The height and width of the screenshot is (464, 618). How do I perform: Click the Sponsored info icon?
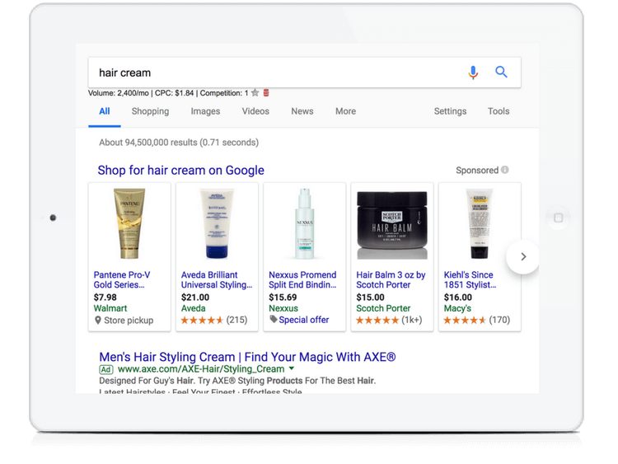pyautogui.click(x=505, y=171)
